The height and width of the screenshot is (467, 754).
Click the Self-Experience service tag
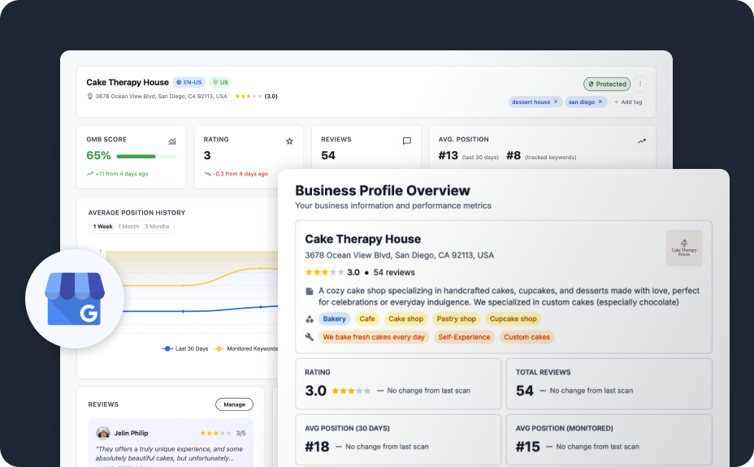[464, 337]
